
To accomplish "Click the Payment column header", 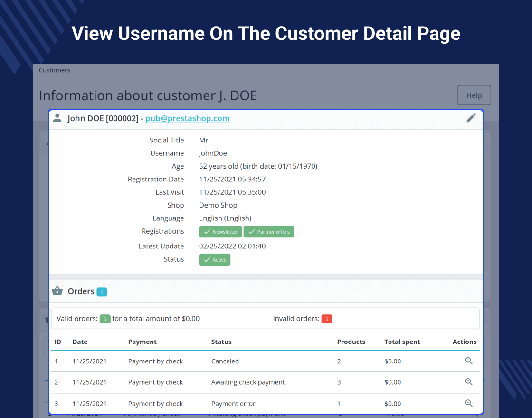I will (x=142, y=342).
